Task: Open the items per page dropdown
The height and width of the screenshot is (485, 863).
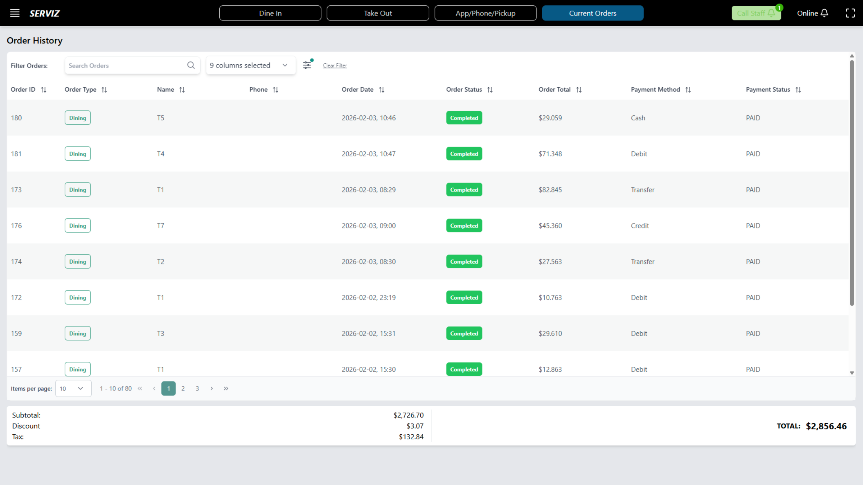Action: [x=73, y=388]
